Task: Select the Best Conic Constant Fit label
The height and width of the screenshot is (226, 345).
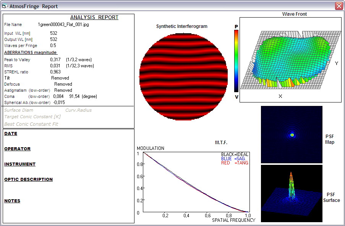Action: click(31, 124)
